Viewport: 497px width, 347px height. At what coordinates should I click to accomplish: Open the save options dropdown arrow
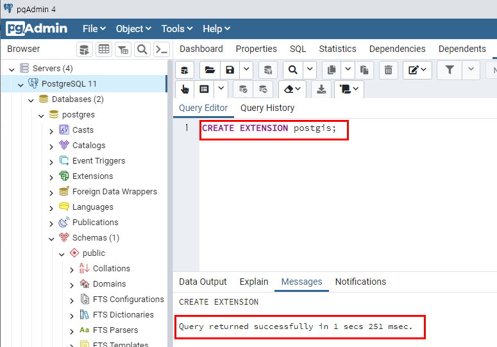click(x=246, y=70)
